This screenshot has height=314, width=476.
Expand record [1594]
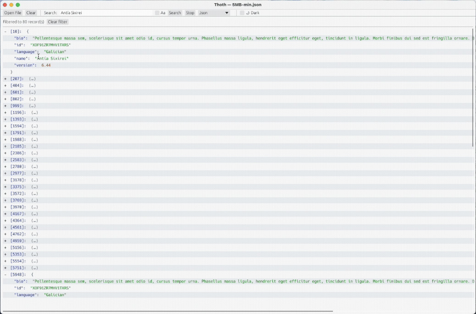click(x=5, y=126)
